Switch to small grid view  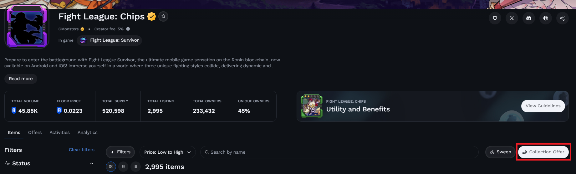123,167
